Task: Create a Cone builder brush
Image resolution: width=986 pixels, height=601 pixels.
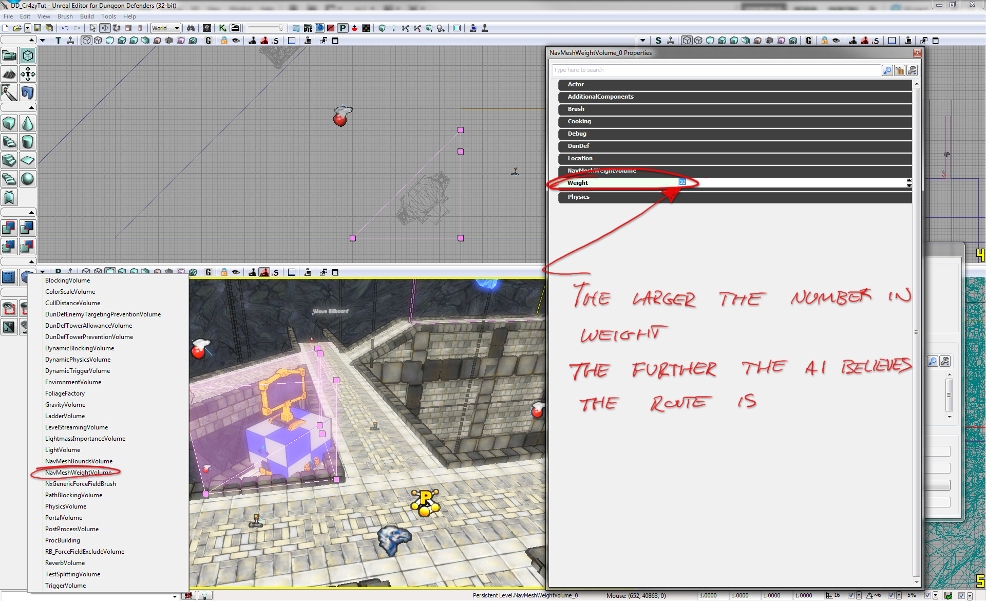Action: pyautogui.click(x=28, y=123)
